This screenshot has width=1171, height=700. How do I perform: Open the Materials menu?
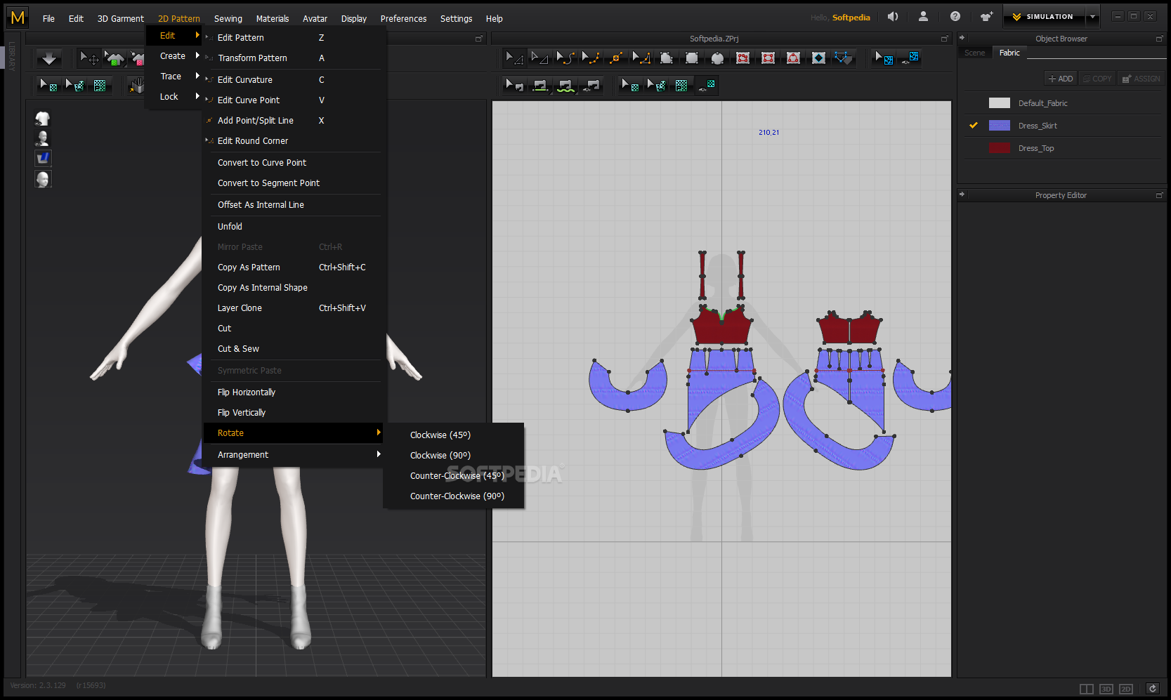tap(273, 19)
